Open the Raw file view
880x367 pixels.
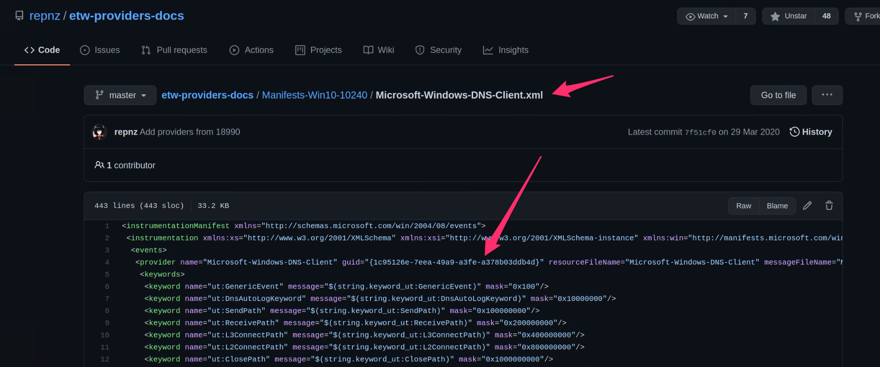[744, 206]
